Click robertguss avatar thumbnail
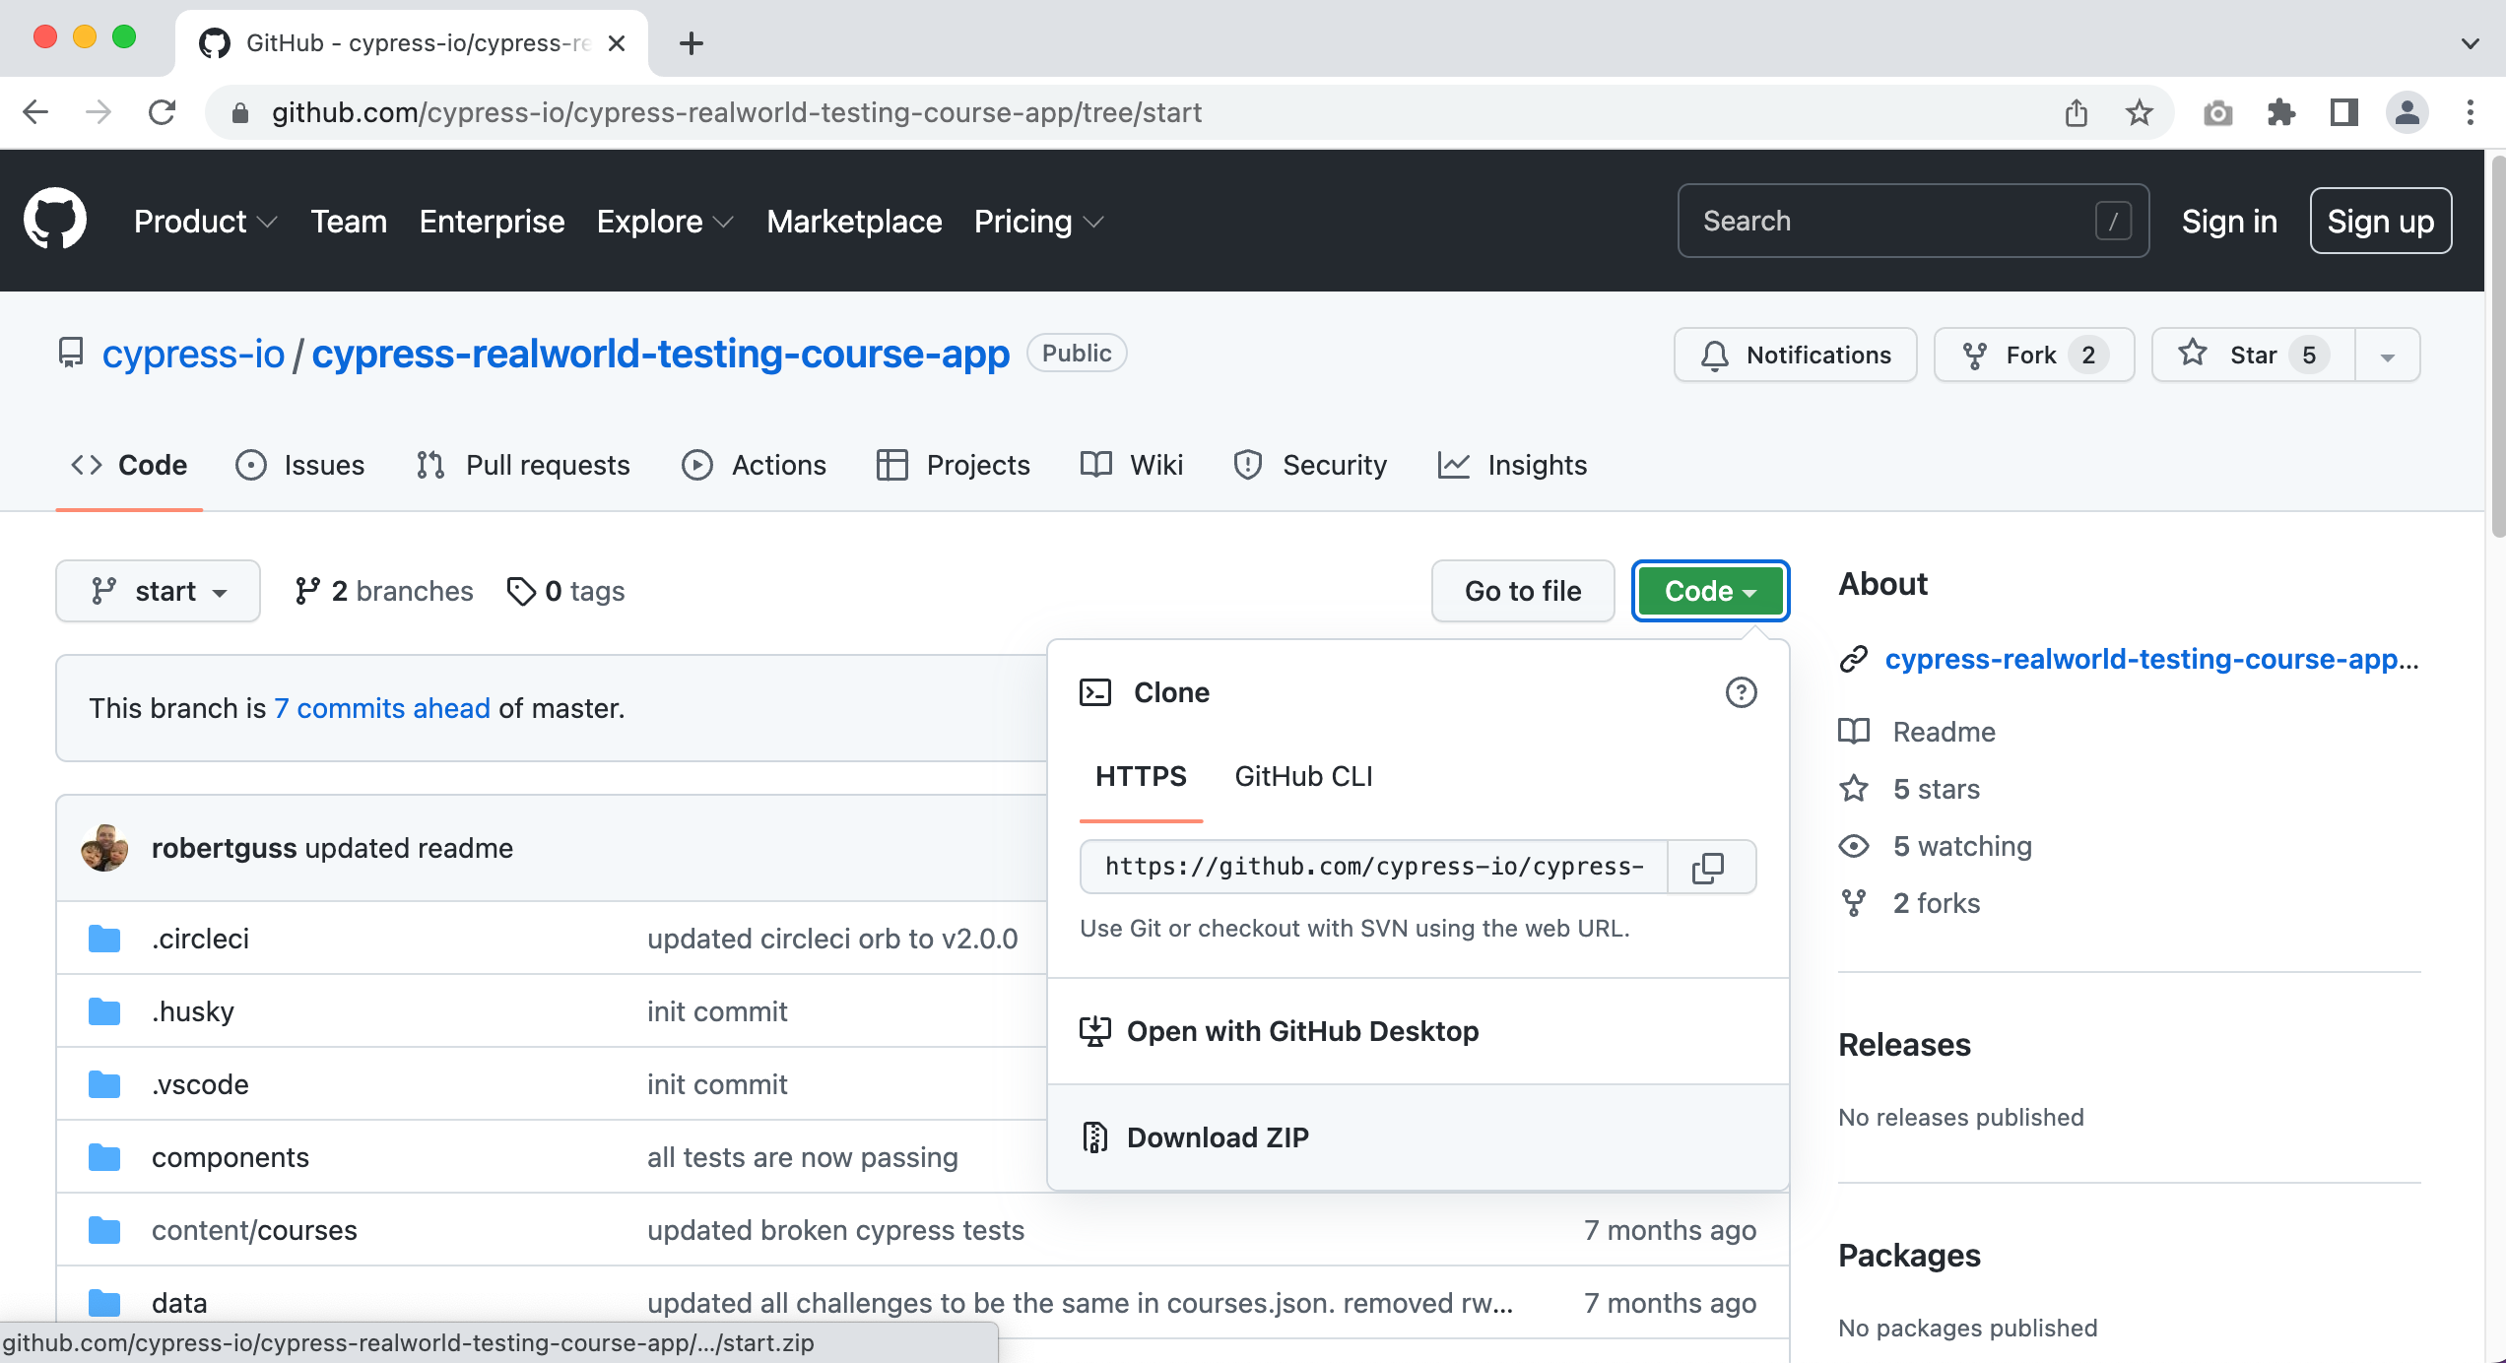This screenshot has width=2506, height=1363. coord(105,848)
